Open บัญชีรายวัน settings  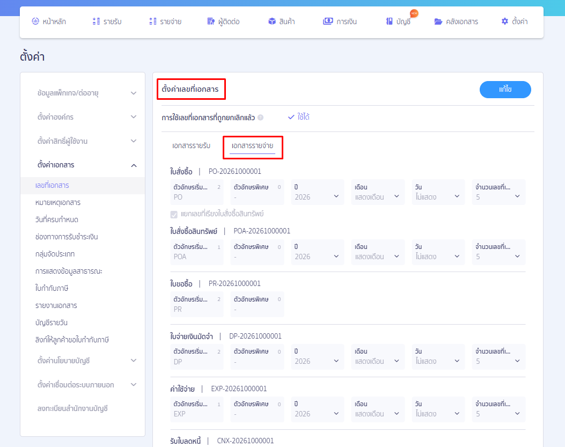click(x=52, y=323)
